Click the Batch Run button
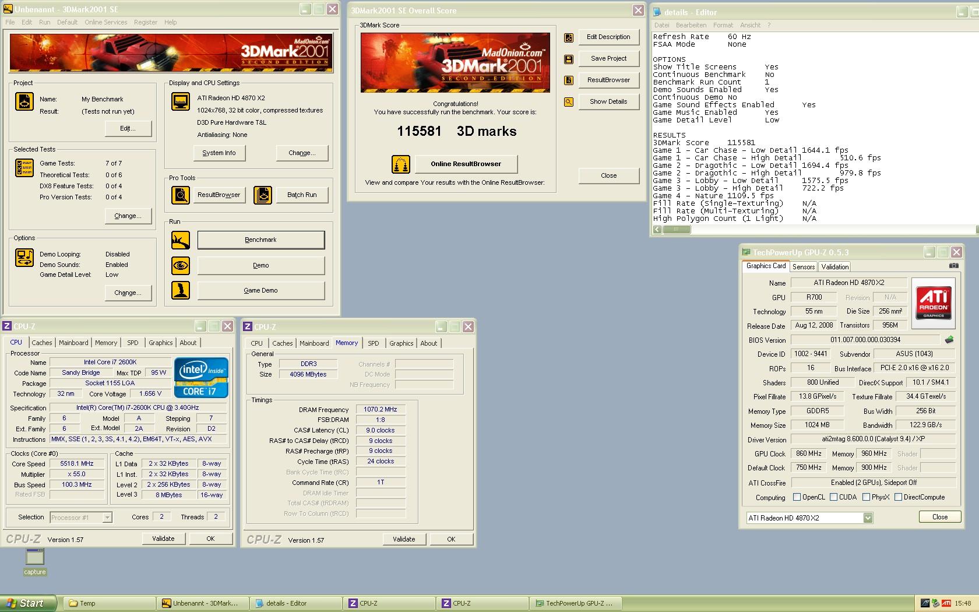This screenshot has height=612, width=979. point(302,195)
